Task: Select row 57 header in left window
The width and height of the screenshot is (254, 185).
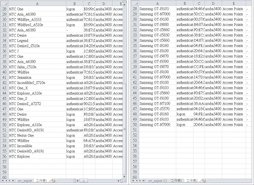Action: pyautogui.click(x=4, y=162)
